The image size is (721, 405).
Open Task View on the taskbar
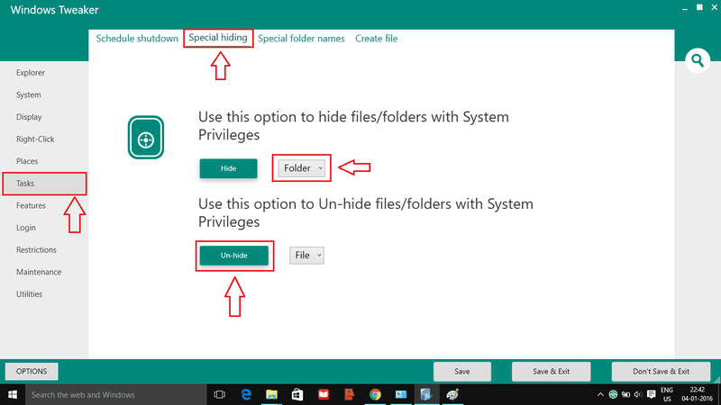220,394
